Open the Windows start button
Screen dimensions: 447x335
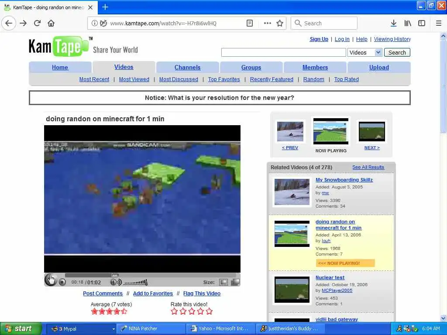click(x=21, y=328)
